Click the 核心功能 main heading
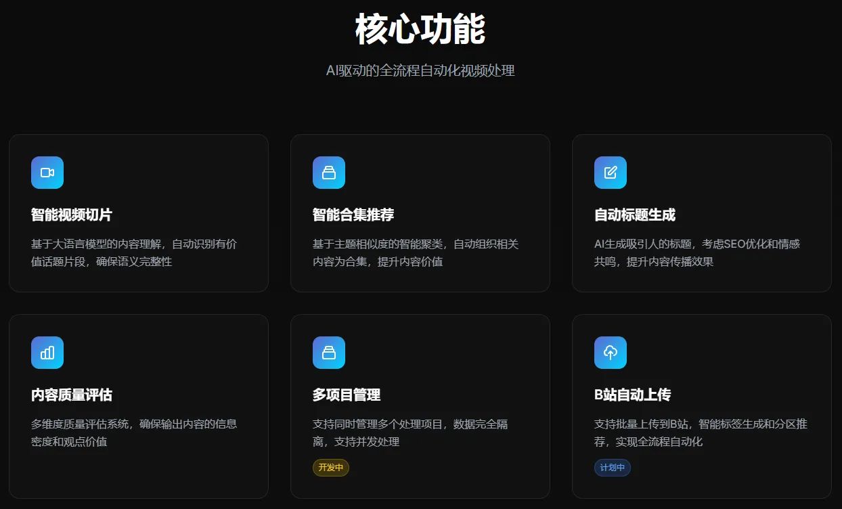Image resolution: width=842 pixels, height=509 pixels. click(420, 30)
